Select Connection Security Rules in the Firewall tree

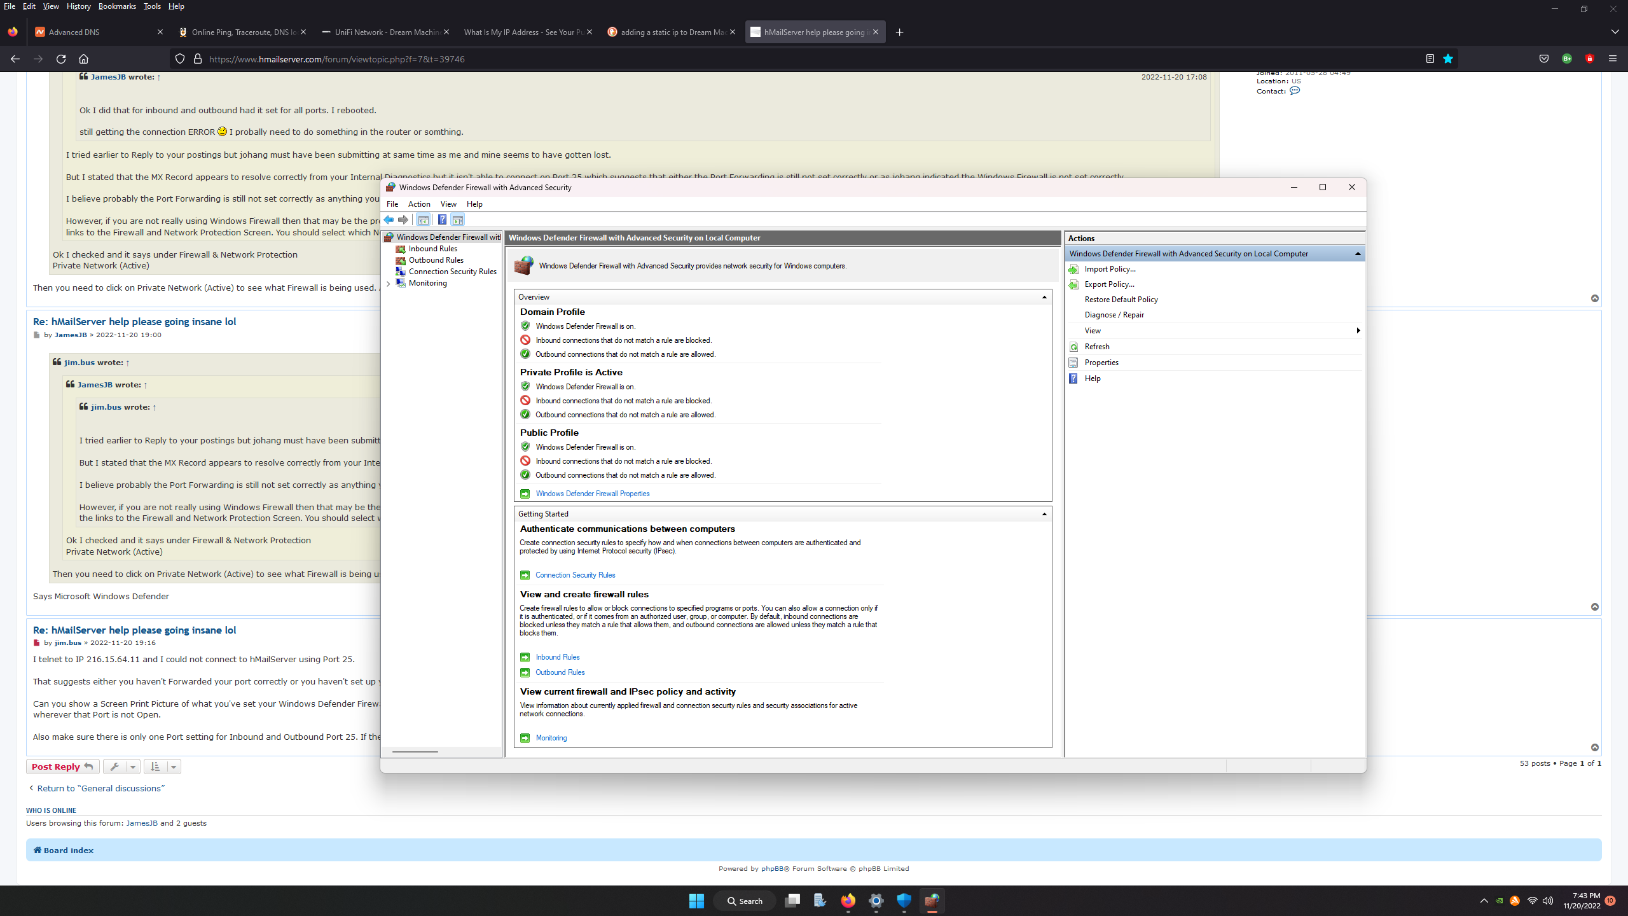coord(452,272)
